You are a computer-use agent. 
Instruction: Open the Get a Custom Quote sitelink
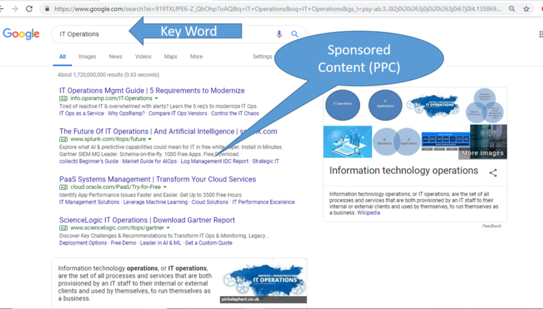pos(208,243)
